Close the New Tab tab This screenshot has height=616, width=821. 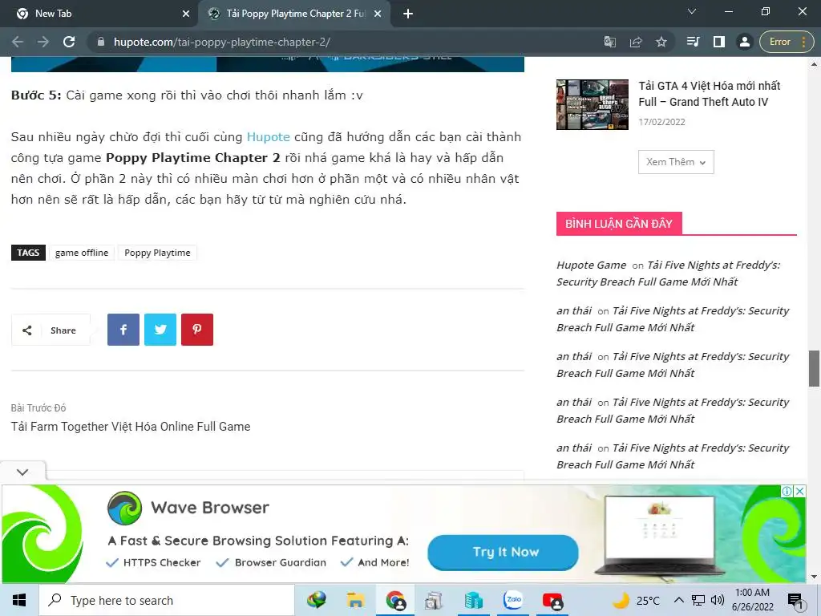coord(186,14)
